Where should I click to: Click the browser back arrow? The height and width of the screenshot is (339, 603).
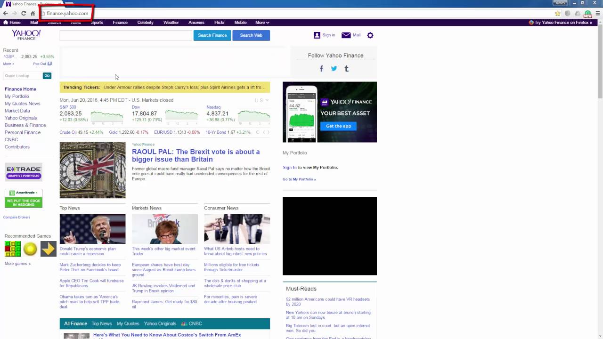5,13
